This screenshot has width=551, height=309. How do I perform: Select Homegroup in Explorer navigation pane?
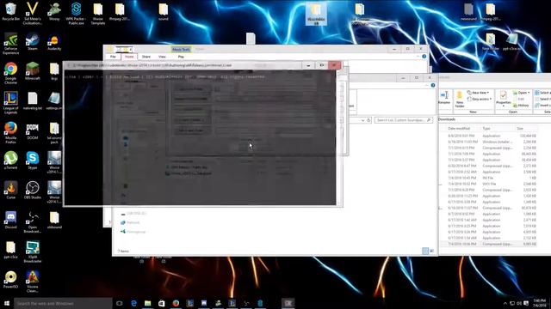click(x=133, y=232)
